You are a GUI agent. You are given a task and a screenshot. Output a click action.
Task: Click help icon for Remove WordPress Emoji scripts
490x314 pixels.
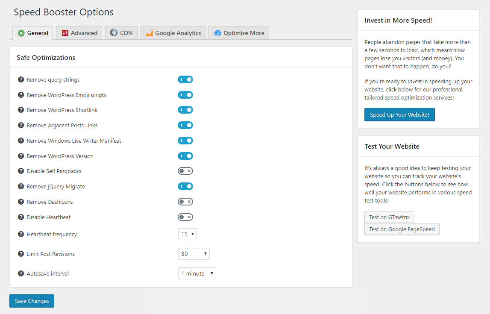pos(21,95)
